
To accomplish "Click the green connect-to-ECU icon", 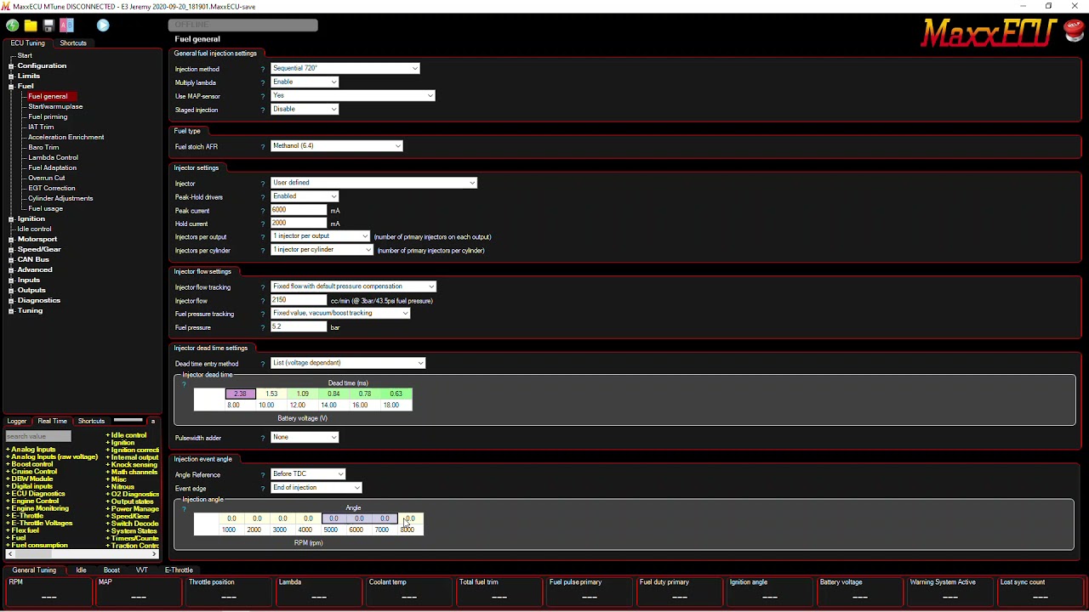I will tap(12, 25).
